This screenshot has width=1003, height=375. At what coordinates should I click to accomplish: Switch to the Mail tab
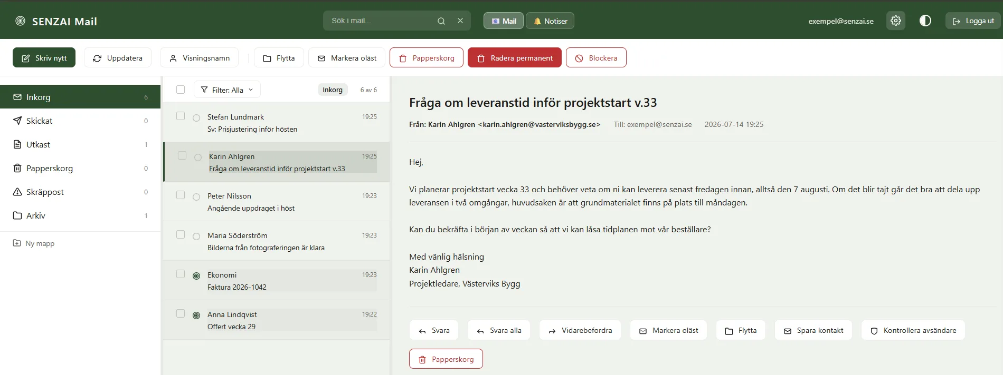(504, 21)
